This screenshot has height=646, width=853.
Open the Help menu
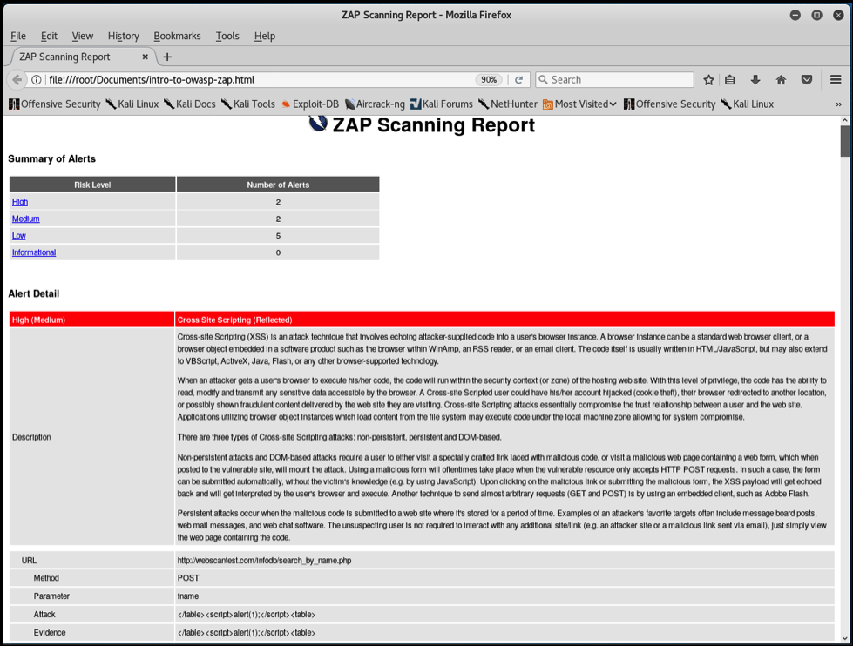pyautogui.click(x=264, y=36)
